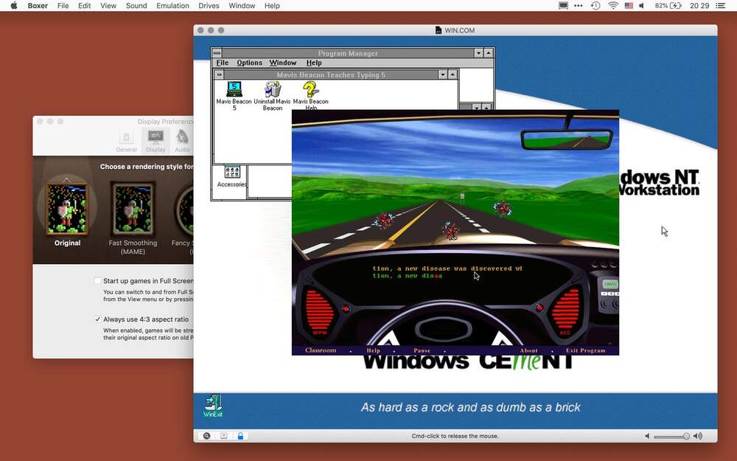
Task: Click Exit Program in the typing game
Action: pyautogui.click(x=586, y=350)
